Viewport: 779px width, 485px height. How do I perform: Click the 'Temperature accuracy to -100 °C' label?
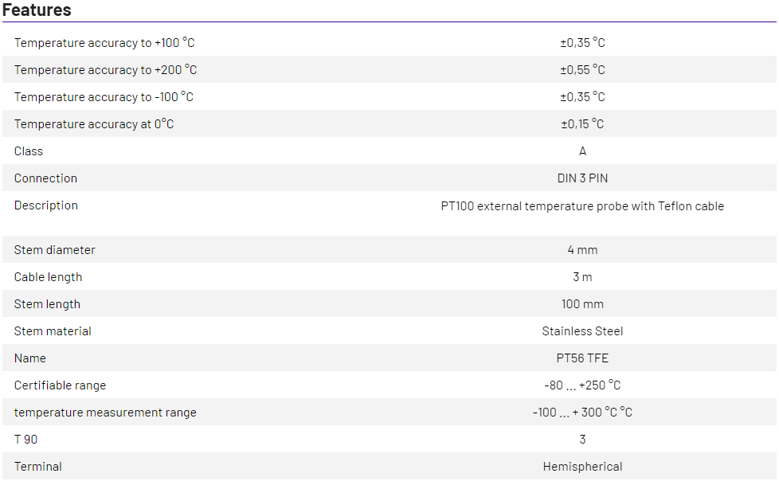pyautogui.click(x=104, y=97)
